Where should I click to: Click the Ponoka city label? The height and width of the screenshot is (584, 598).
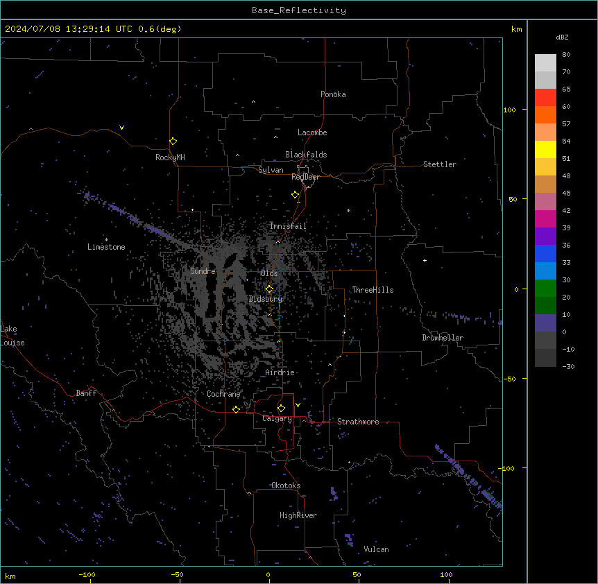333,94
